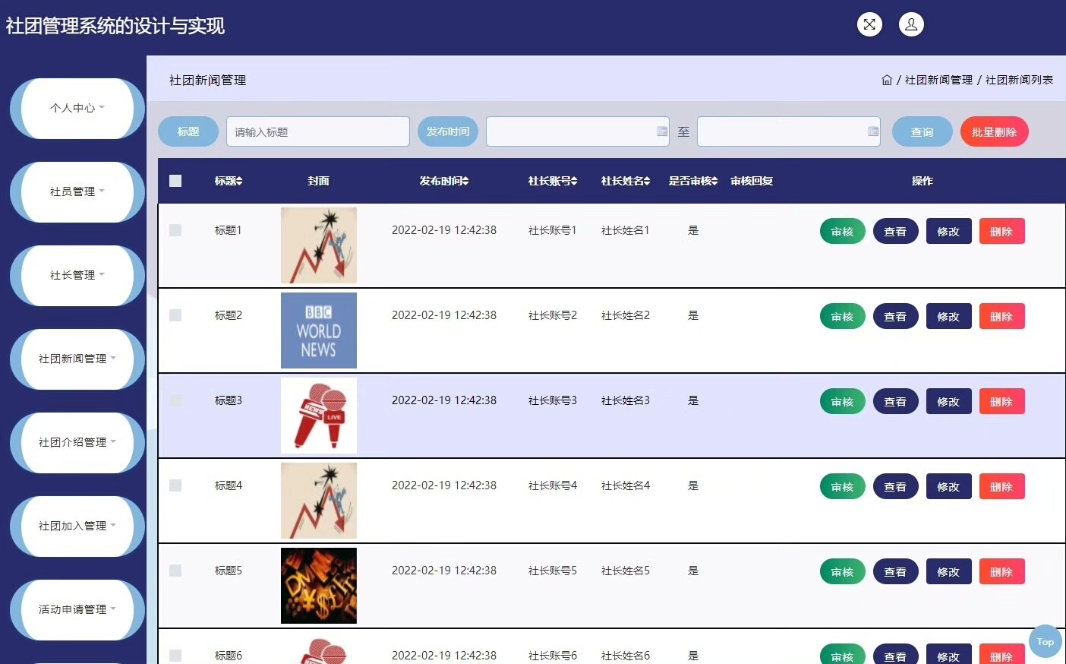Click 审核 for the 标题1 row
1066x664 pixels.
(843, 232)
